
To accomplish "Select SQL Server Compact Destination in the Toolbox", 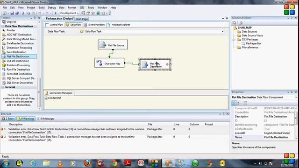I will (19, 78).
